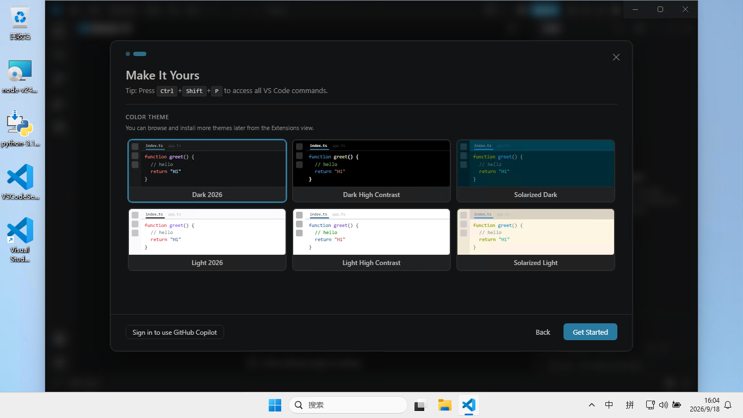Open File Explorer from the taskbar
743x418 pixels.
click(445, 405)
